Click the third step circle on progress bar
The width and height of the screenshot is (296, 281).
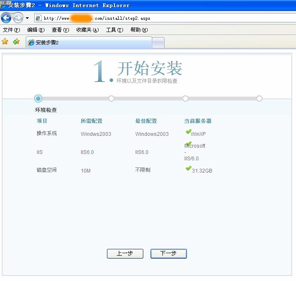pyautogui.click(x=185, y=98)
